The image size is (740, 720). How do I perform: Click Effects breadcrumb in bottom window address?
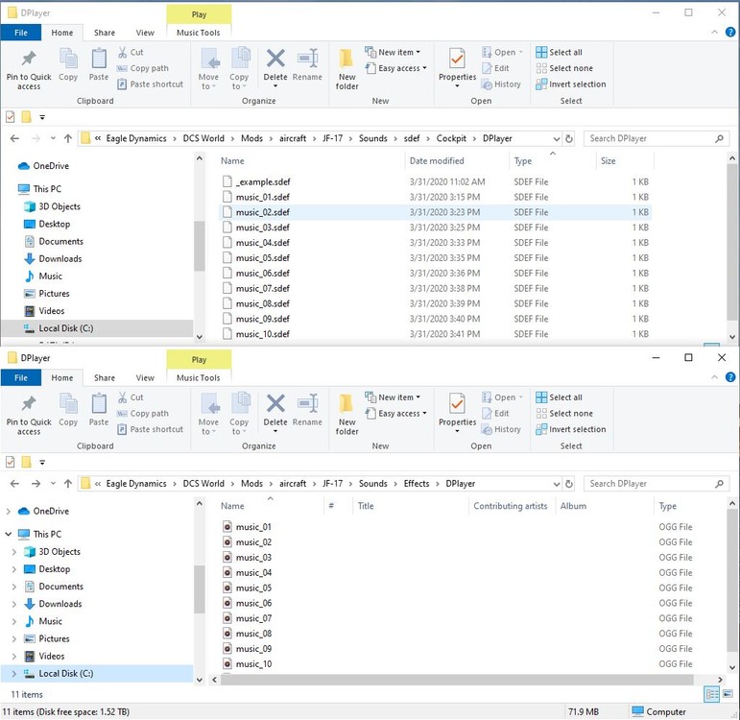tap(417, 484)
